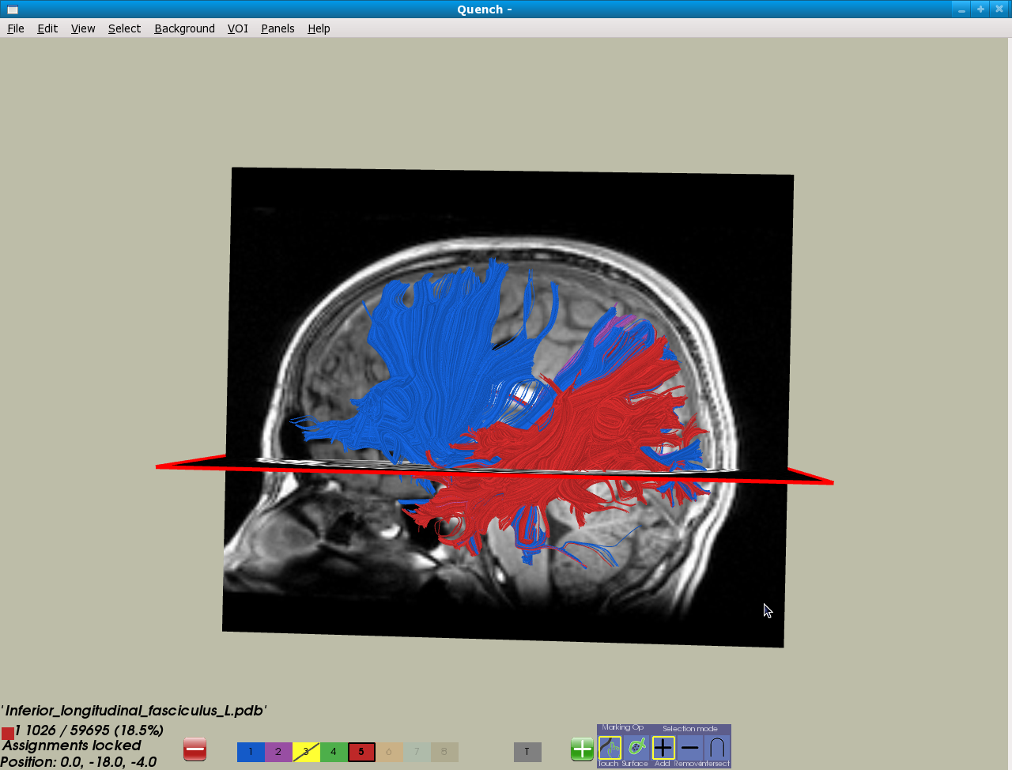The width and height of the screenshot is (1012, 770).
Task: Enable the dimmed tan group 6
Action: tap(389, 752)
